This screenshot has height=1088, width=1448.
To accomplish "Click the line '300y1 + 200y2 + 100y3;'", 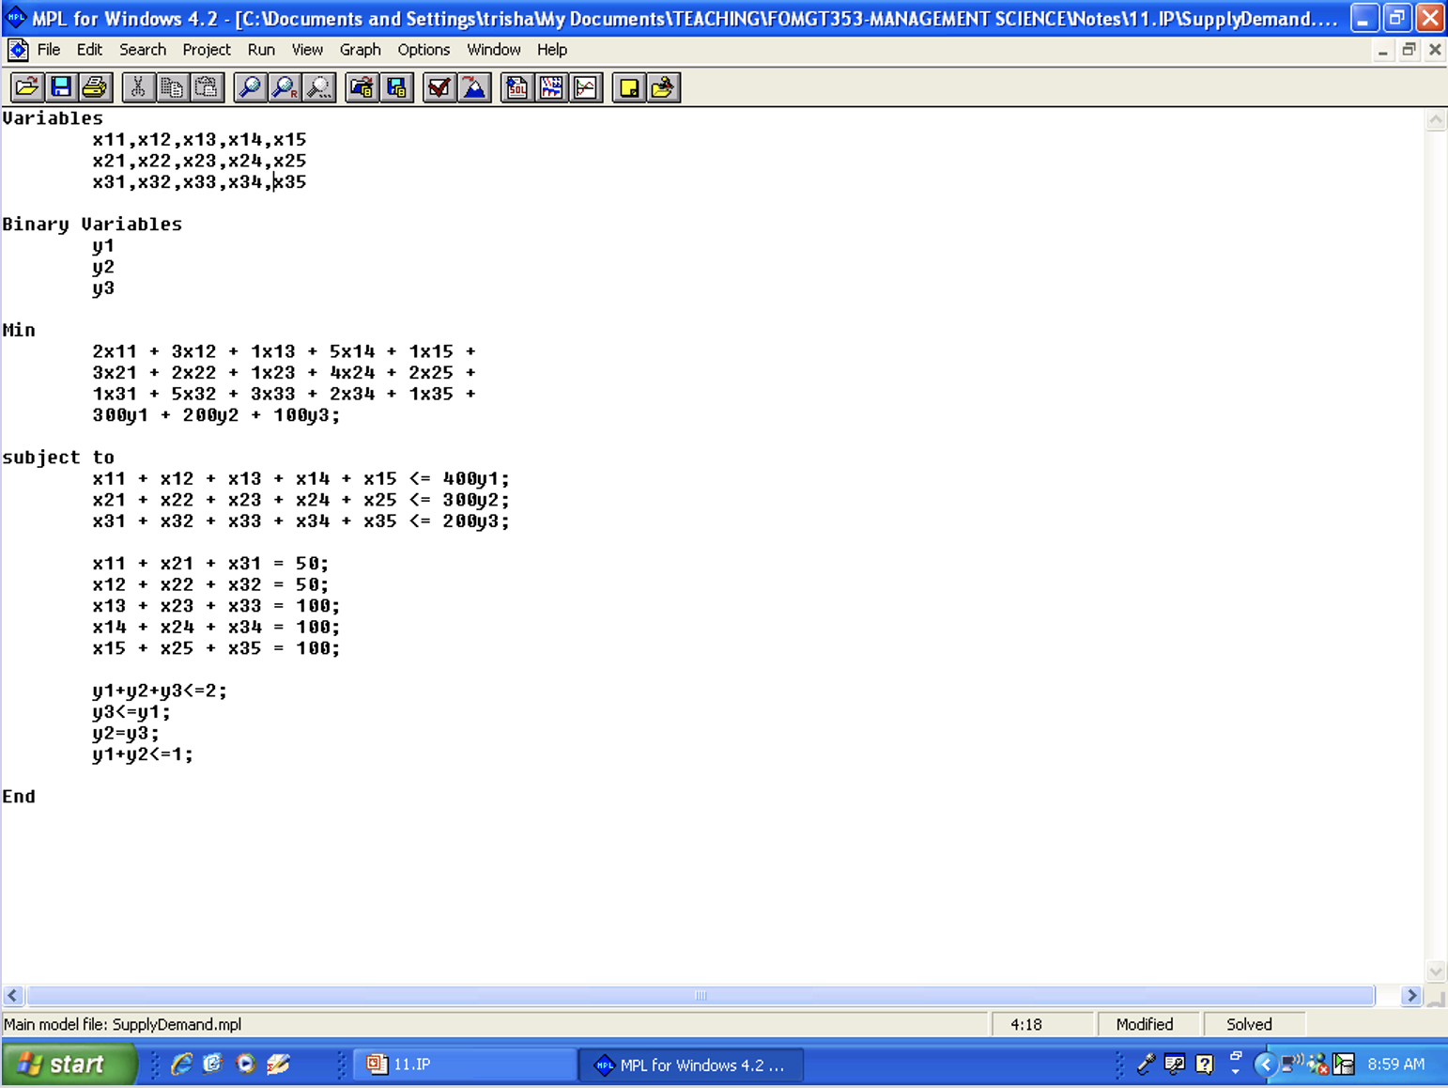I will point(216,415).
